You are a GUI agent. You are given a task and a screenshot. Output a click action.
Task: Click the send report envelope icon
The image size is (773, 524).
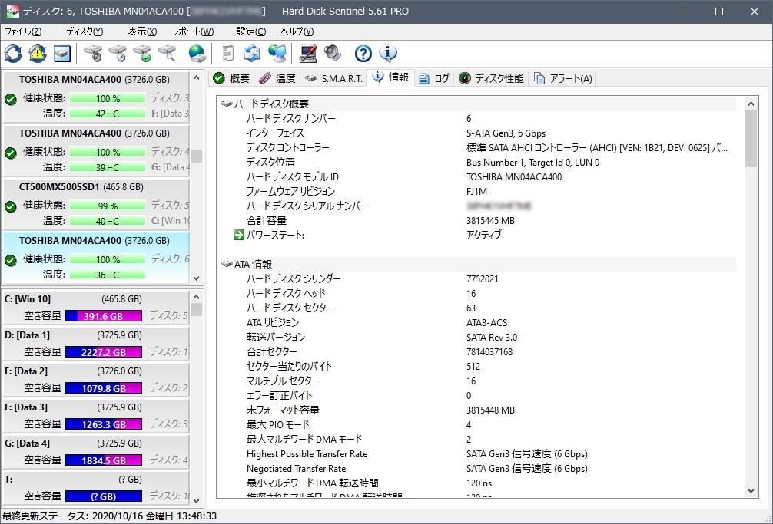pos(252,54)
